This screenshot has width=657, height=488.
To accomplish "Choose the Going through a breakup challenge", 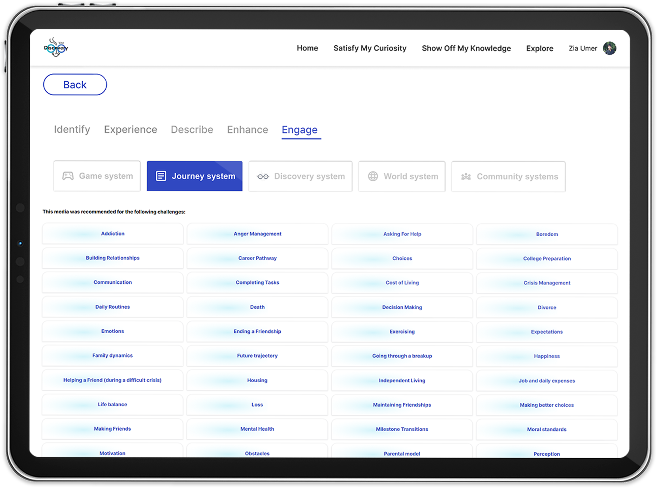I will (x=402, y=356).
